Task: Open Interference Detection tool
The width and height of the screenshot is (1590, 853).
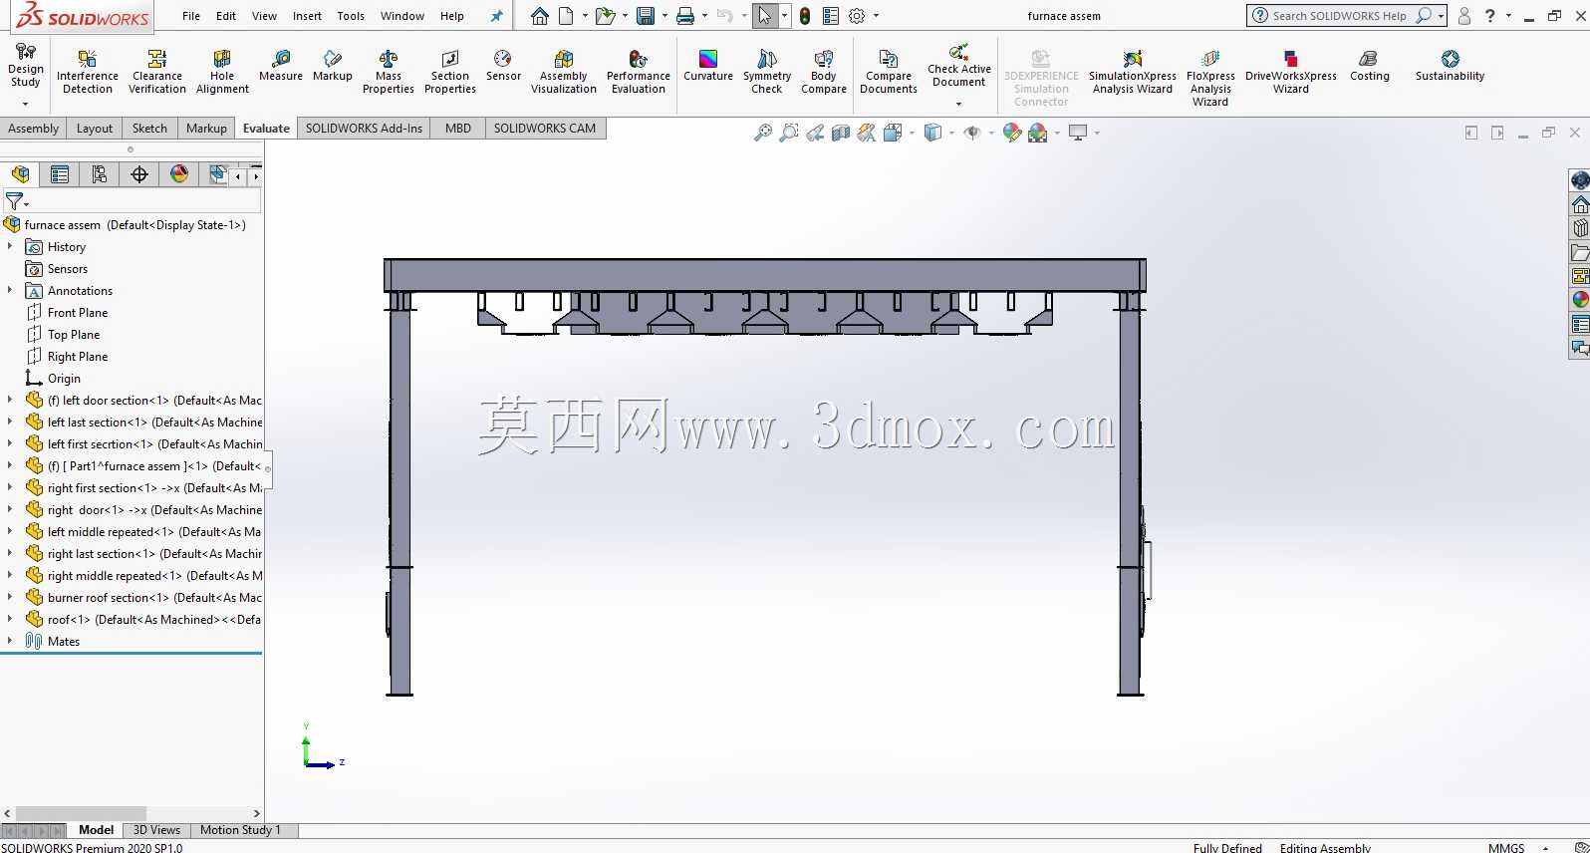Action: 88,71
